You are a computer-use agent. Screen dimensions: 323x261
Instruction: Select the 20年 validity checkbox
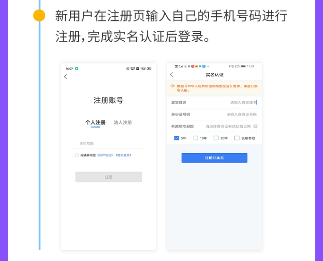point(216,138)
